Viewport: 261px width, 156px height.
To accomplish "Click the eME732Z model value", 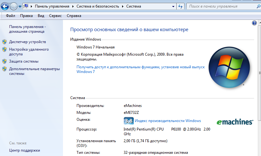I will (x=131, y=113).
